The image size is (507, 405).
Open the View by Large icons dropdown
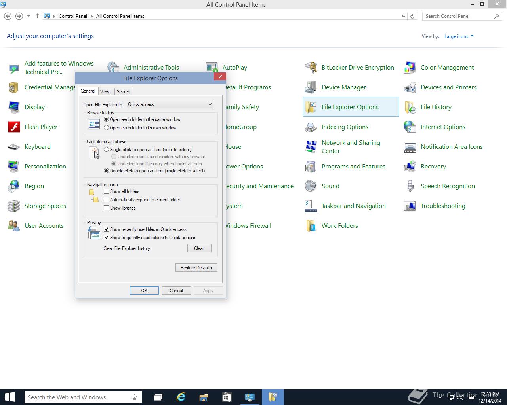459,36
